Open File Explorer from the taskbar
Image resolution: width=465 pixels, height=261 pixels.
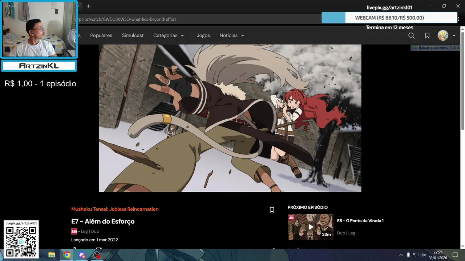pos(52,255)
